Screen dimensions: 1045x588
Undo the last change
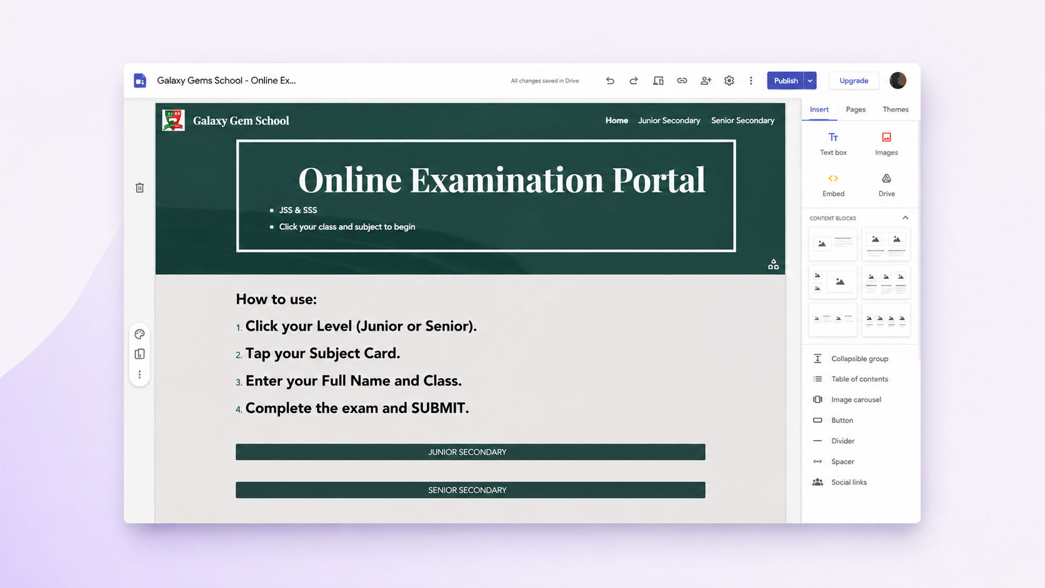pyautogui.click(x=610, y=81)
